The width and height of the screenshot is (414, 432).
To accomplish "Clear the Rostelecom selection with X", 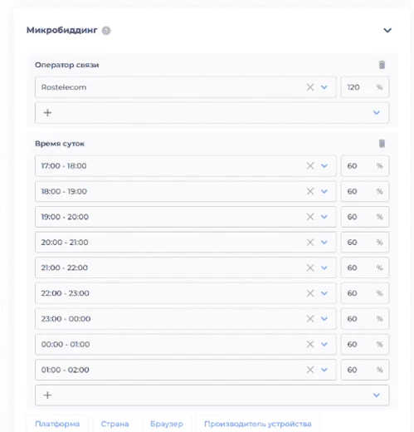I will point(310,87).
